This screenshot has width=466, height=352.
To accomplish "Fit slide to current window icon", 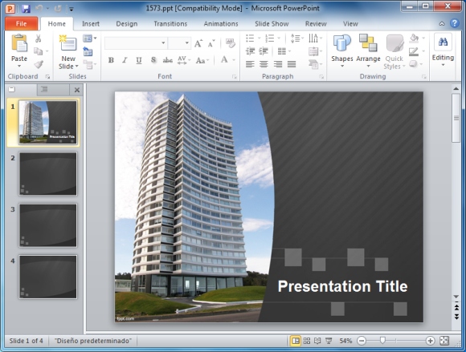I will [444, 341].
